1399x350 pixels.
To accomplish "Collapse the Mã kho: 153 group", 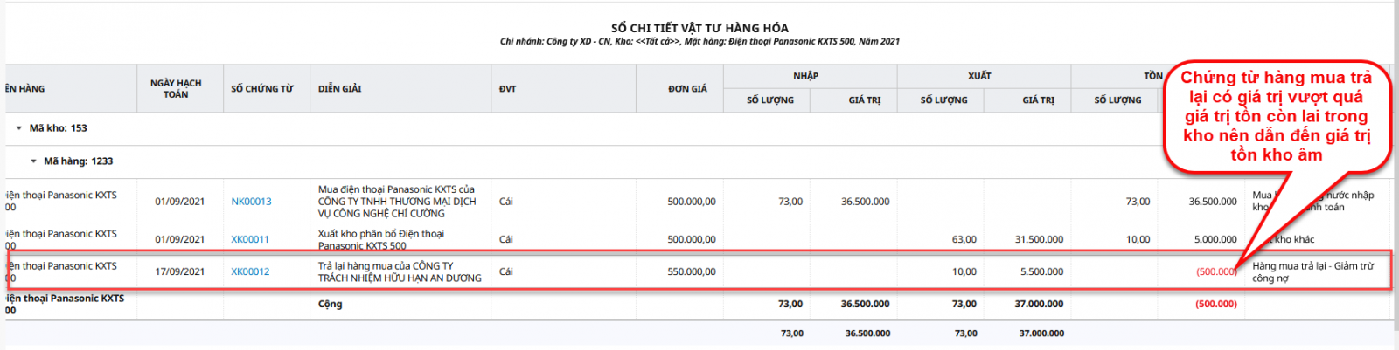I will tap(19, 128).
